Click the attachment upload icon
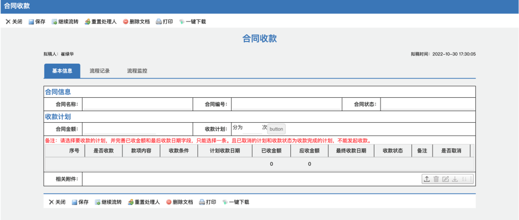Image resolution: width=519 pixels, height=220 pixels. point(427,179)
